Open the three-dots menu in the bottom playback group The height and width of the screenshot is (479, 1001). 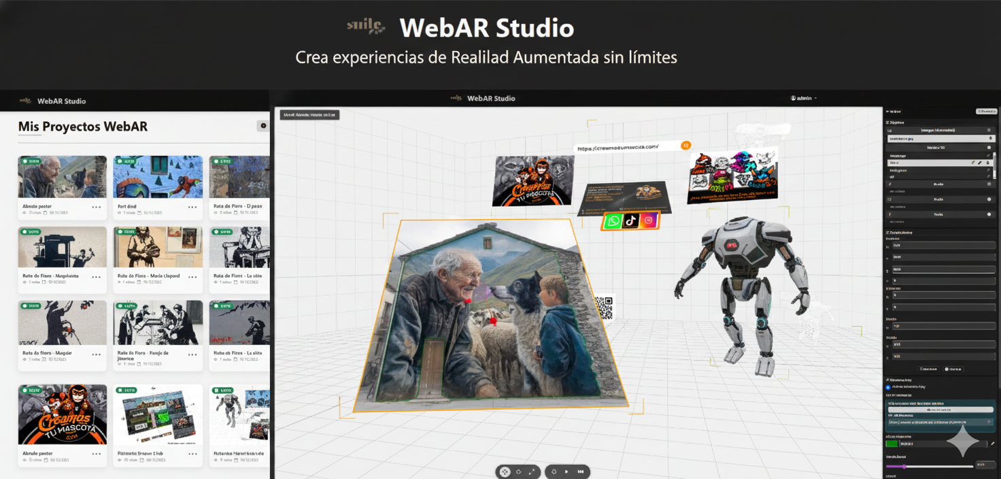click(x=581, y=472)
